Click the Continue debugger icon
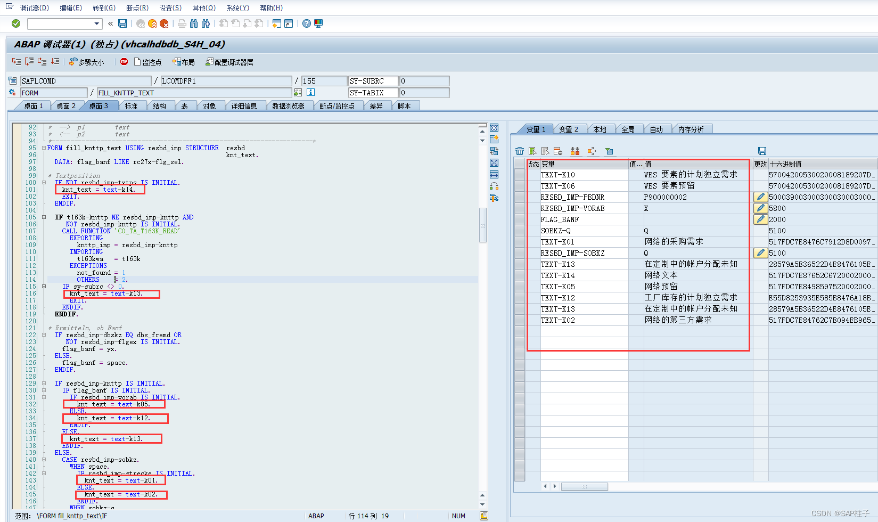878x522 pixels. pos(55,62)
